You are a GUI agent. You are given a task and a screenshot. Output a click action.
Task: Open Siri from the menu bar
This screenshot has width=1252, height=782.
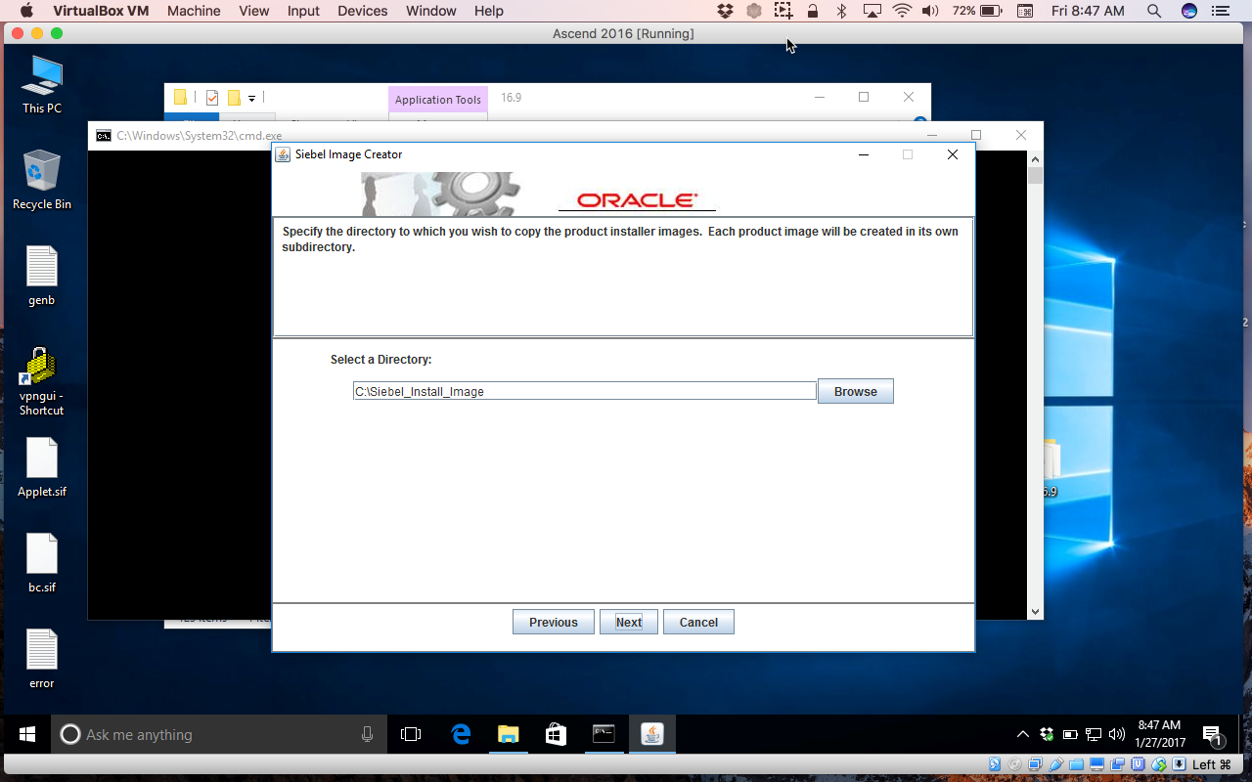(x=1189, y=11)
